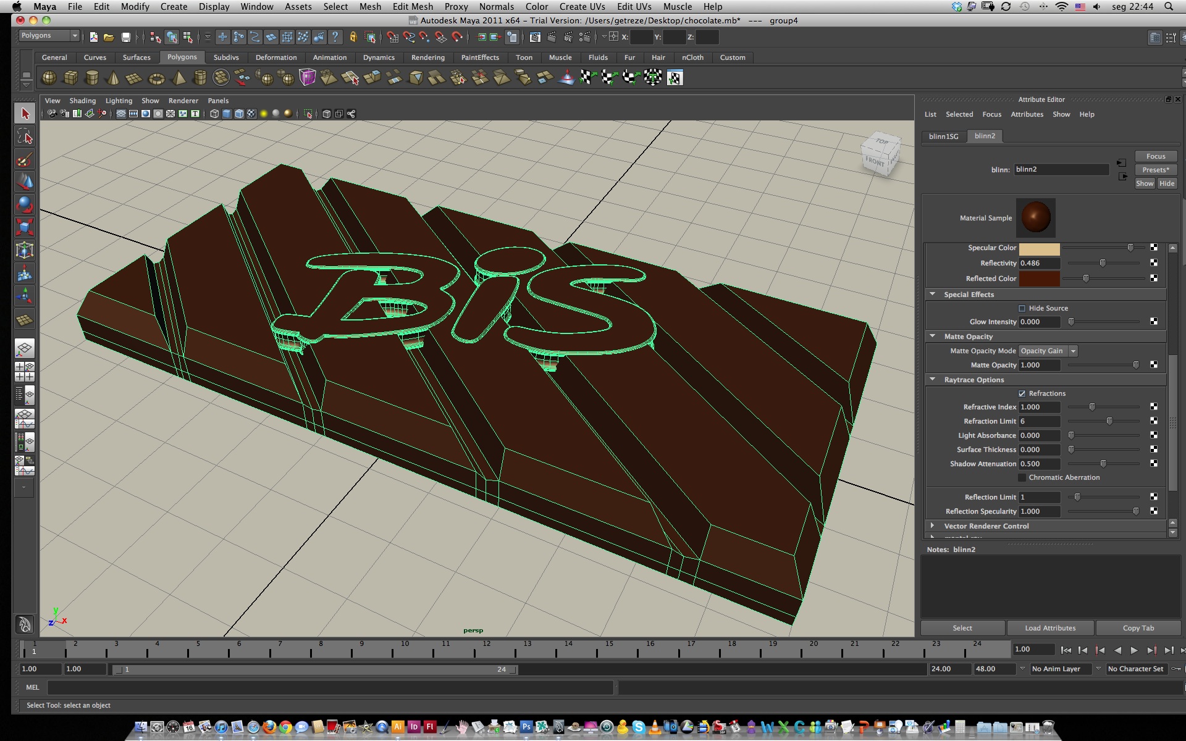The height and width of the screenshot is (741, 1186).
Task: Click the polygon cube shelf icon
Action: [x=70, y=78]
